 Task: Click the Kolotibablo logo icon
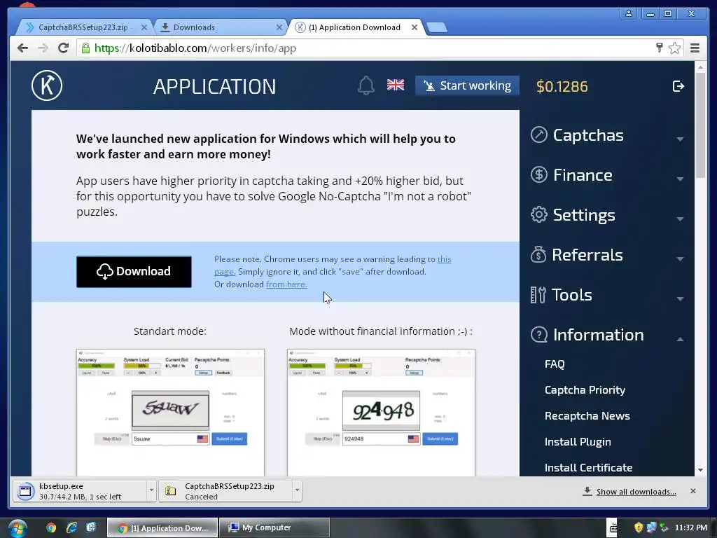pyautogui.click(x=47, y=85)
